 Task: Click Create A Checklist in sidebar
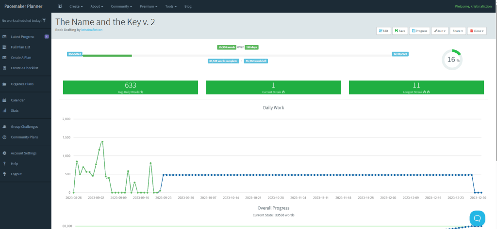[24, 68]
